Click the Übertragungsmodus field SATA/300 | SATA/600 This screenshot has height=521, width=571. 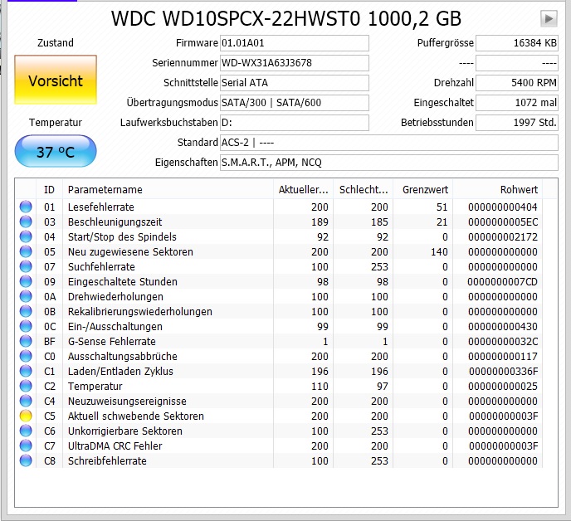click(x=295, y=103)
